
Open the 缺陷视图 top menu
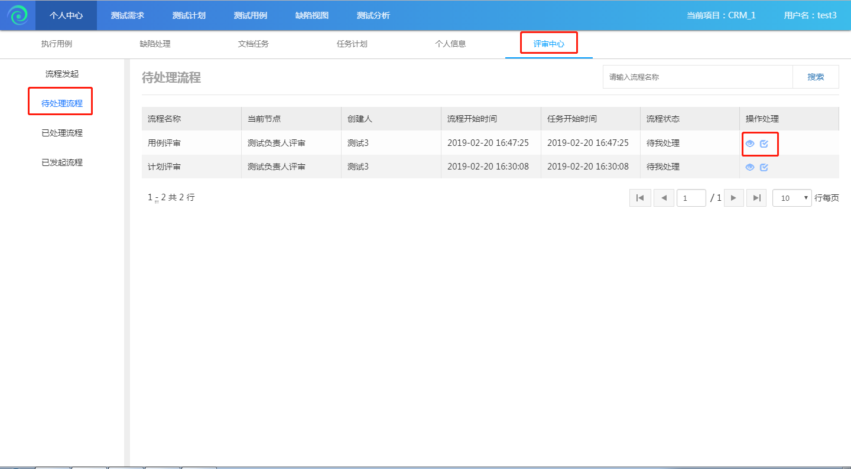pos(312,15)
